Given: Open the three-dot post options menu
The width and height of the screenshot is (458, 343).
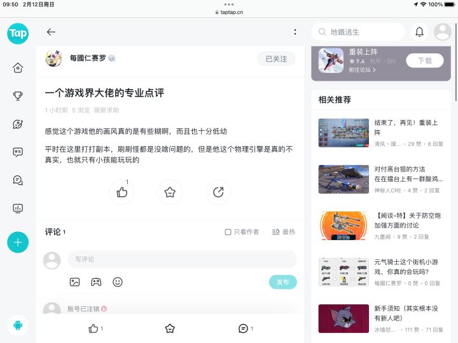Looking at the screenshot, I should tap(295, 32).
